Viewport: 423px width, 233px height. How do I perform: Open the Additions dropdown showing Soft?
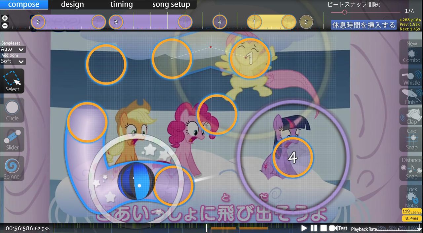click(13, 61)
